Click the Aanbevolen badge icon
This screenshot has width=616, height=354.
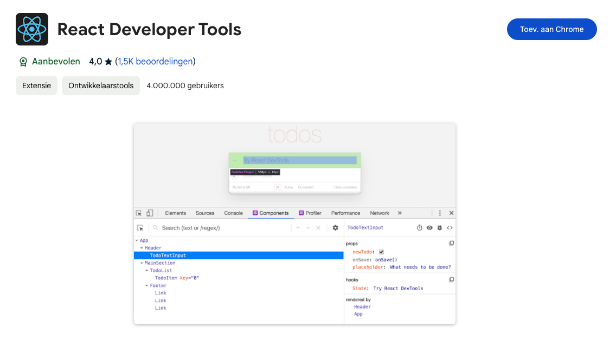coord(23,62)
